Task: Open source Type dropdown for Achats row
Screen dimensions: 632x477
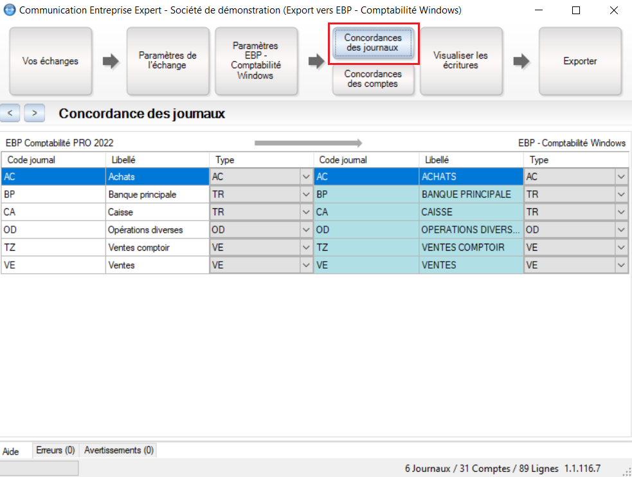Action: (306, 177)
